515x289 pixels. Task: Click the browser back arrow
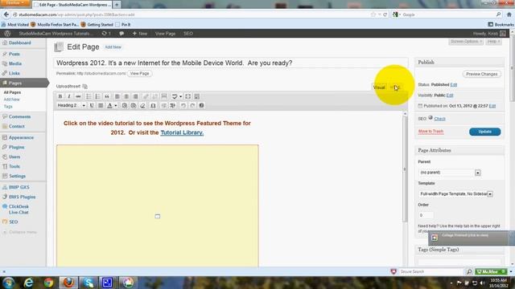pyautogui.click(x=6, y=14)
